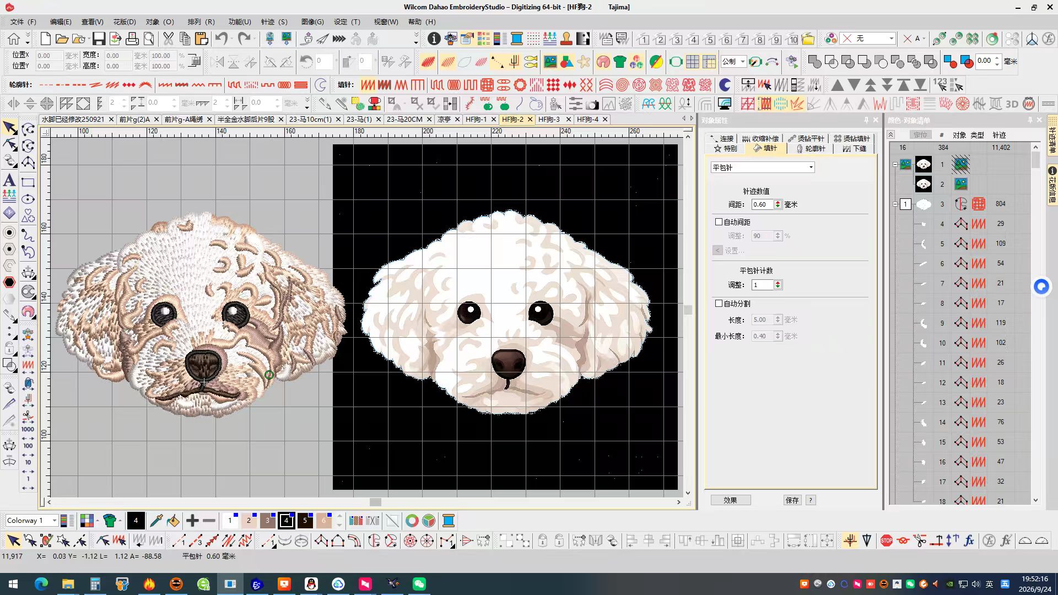Click the 间距 value input field
Image resolution: width=1058 pixels, height=595 pixels.
(x=762, y=204)
